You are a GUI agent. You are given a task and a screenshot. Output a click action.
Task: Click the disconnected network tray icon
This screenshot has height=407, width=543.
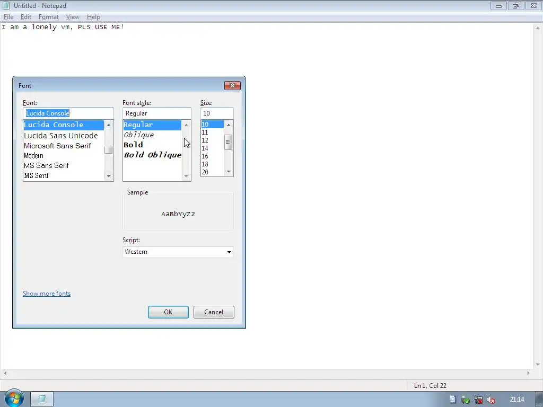point(478,400)
